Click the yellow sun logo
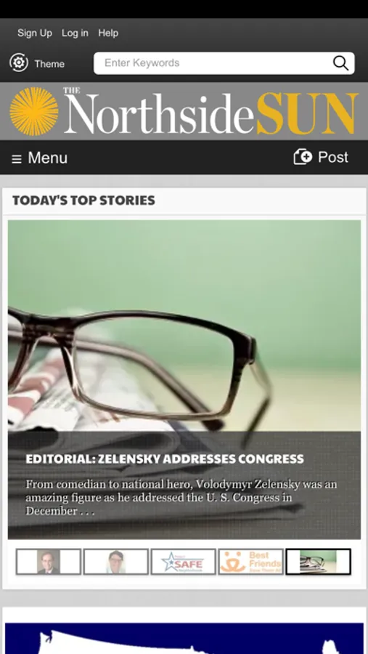The image size is (368, 654). click(x=34, y=111)
